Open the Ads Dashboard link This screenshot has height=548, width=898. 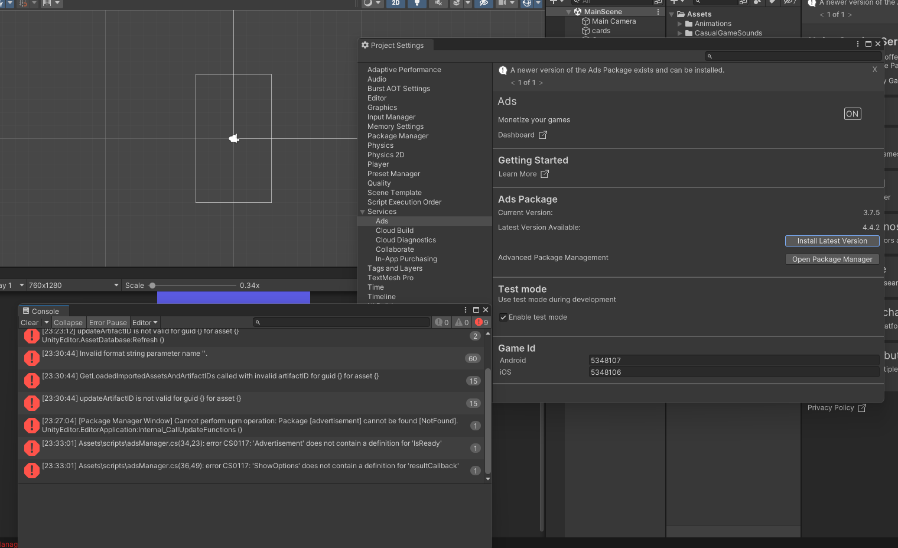coord(522,135)
